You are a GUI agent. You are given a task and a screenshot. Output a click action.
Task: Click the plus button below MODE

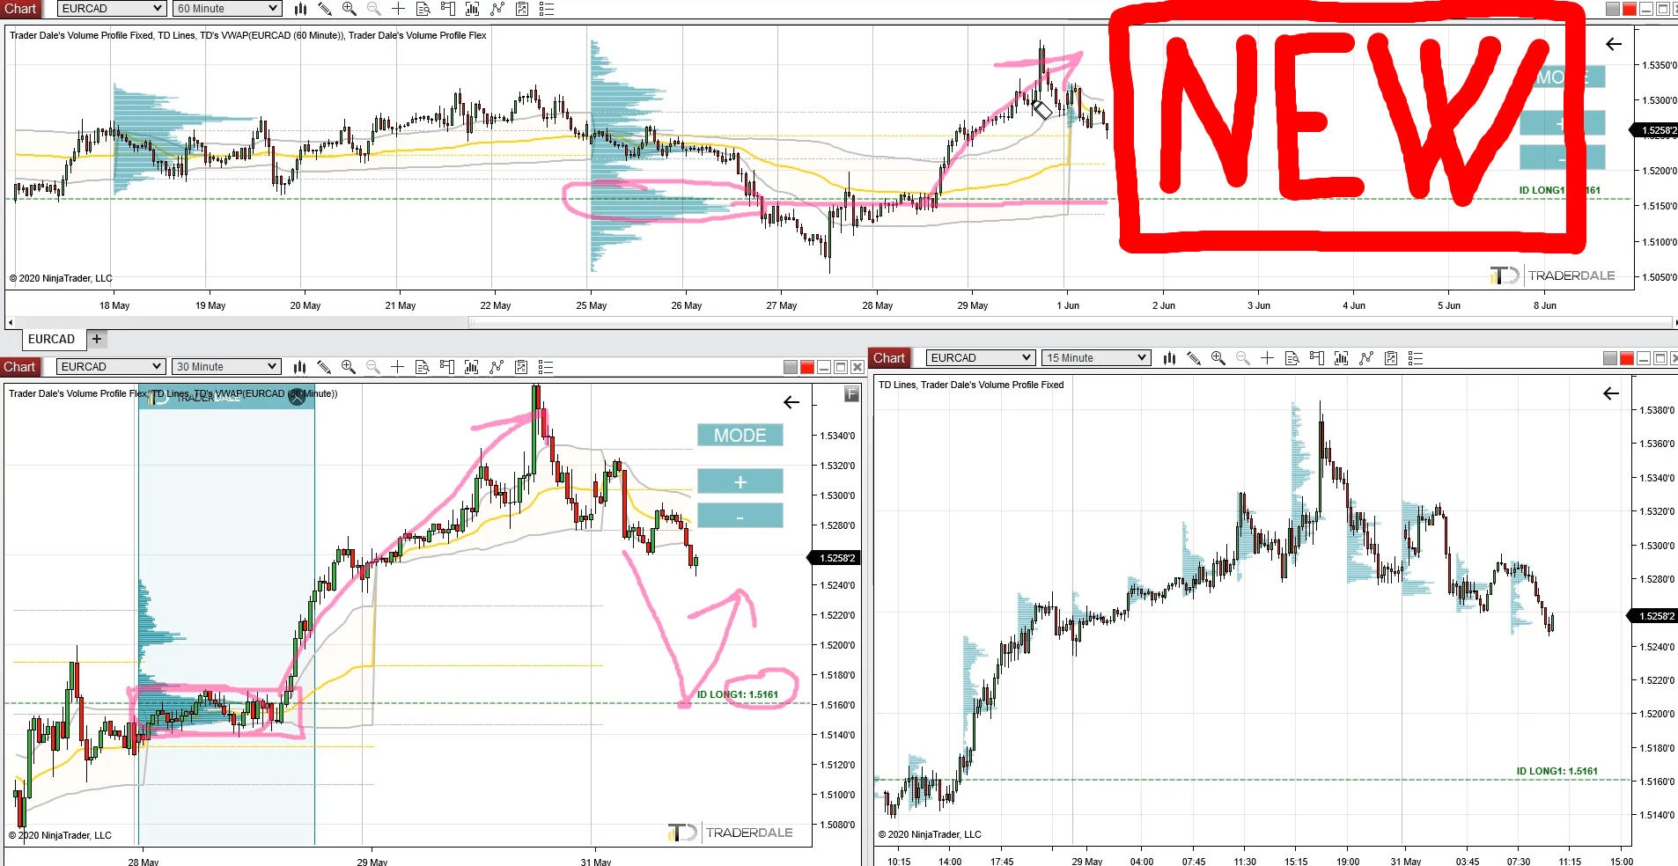740,481
